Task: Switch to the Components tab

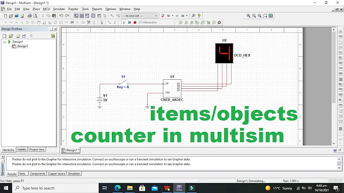Action: 38,174
